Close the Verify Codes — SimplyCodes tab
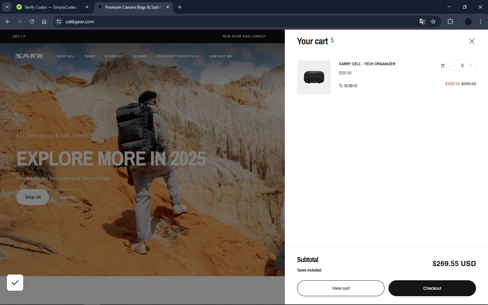This screenshot has width=488, height=305. [87, 7]
